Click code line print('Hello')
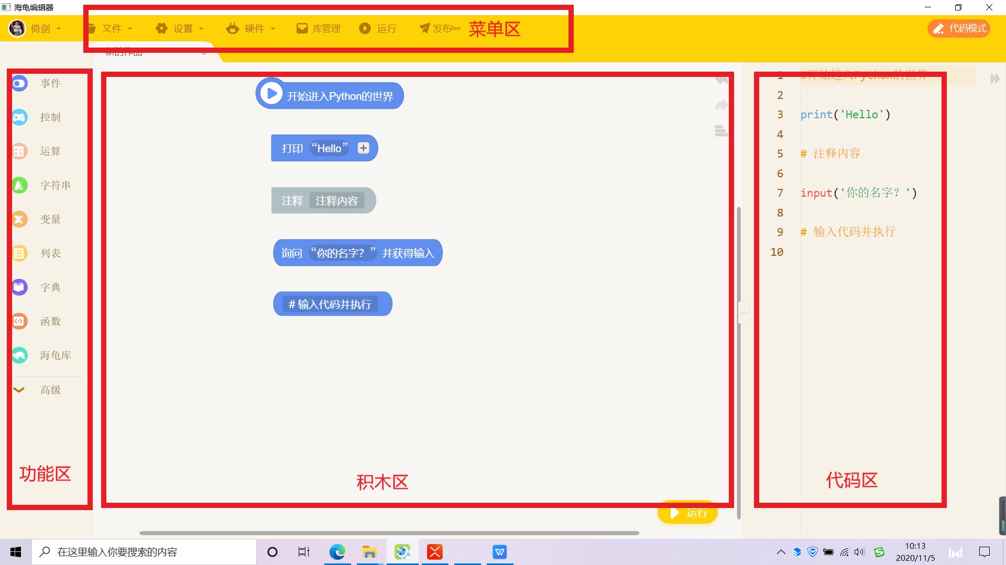The image size is (1006, 565). (846, 115)
